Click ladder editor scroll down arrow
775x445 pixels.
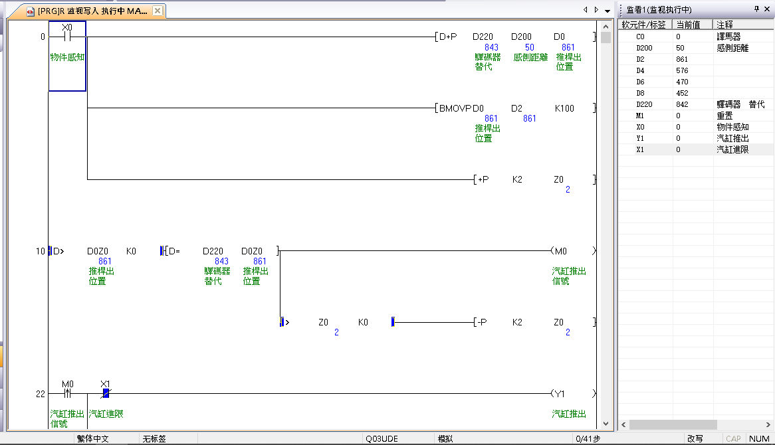(x=606, y=423)
